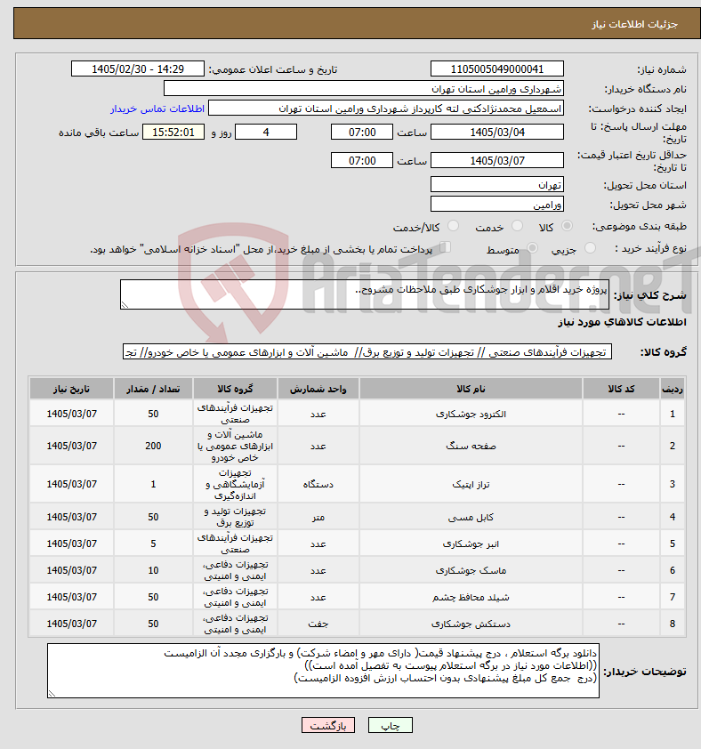Click the delivery city field ورامین
The width and height of the screenshot is (701, 749).
(497, 204)
